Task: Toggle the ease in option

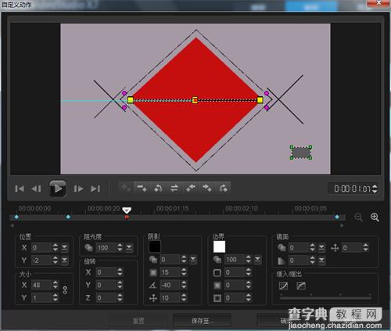Action: pyautogui.click(x=283, y=286)
